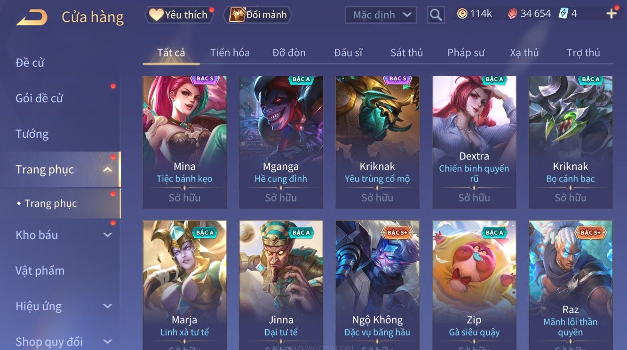
Task: Click the gold coin 114k icon
Action: click(x=462, y=14)
